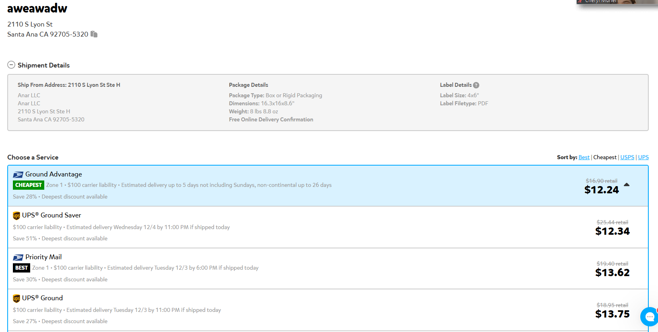Select the Priority Mail service

pyautogui.click(x=328, y=268)
